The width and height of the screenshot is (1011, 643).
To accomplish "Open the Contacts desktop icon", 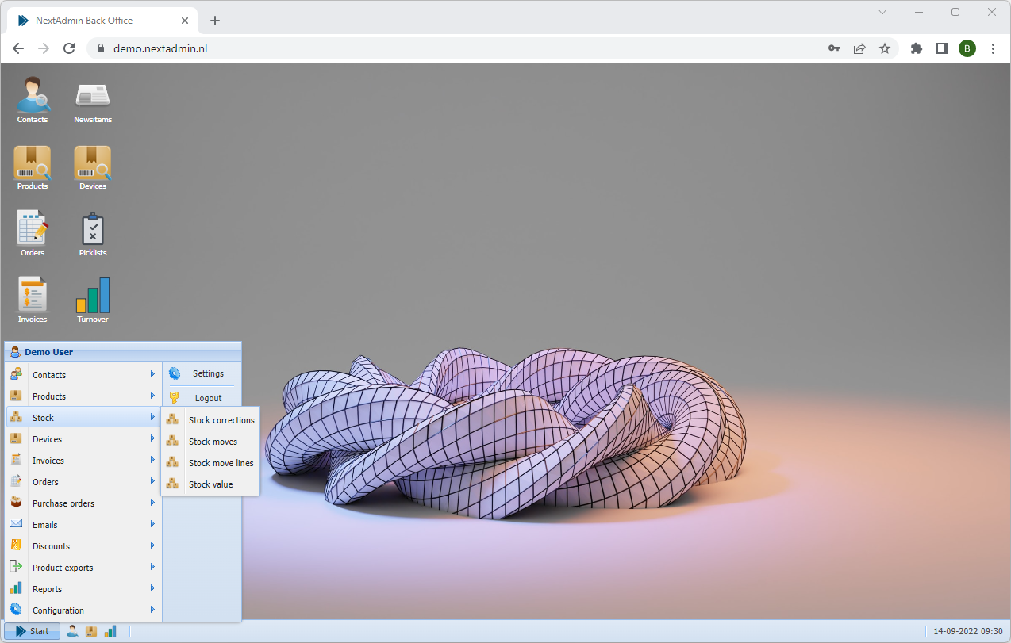I will coord(33,100).
